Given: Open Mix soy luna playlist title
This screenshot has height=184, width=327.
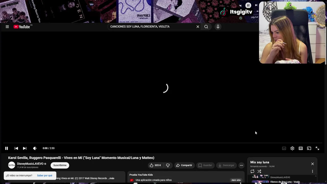Looking at the screenshot, I should pyautogui.click(x=260, y=162).
